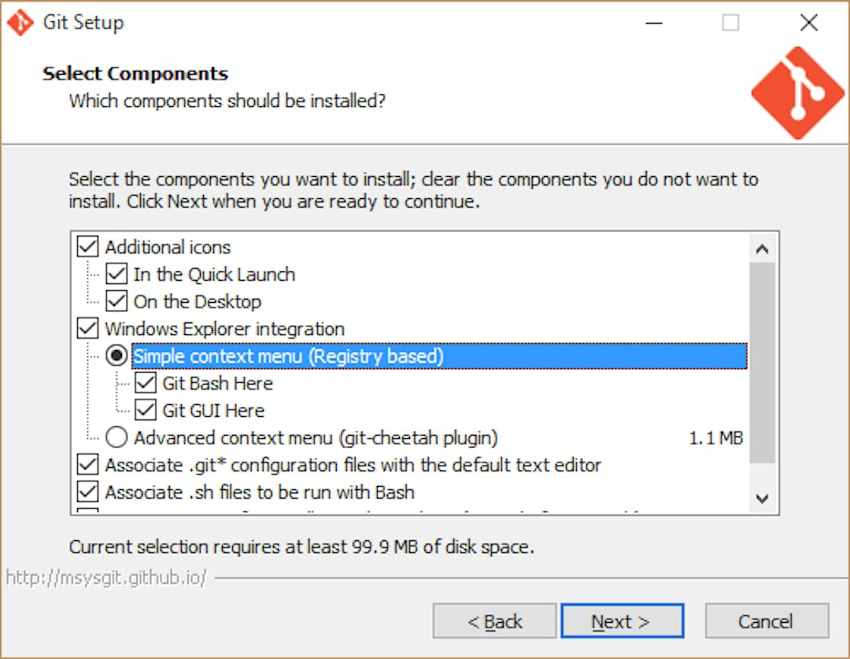Select Simple context menu radio button

pyautogui.click(x=116, y=355)
